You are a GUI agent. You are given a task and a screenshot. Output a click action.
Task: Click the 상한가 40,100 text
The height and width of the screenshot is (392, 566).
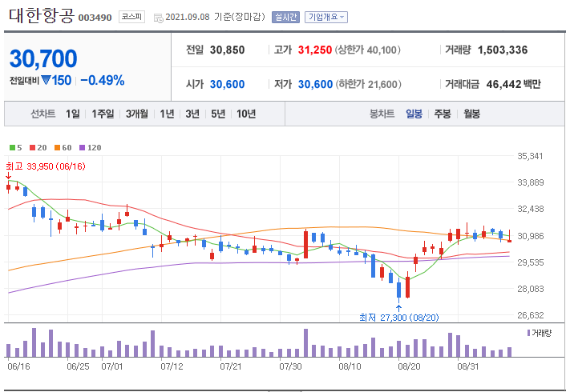[367, 50]
